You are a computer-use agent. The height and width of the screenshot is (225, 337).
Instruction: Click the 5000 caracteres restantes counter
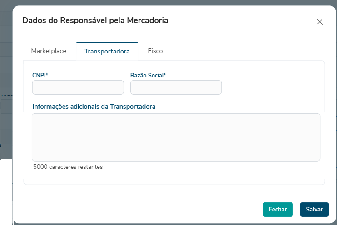coord(68,167)
